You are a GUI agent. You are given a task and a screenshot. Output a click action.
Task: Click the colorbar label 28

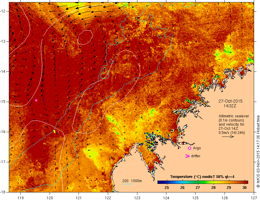(213, 188)
